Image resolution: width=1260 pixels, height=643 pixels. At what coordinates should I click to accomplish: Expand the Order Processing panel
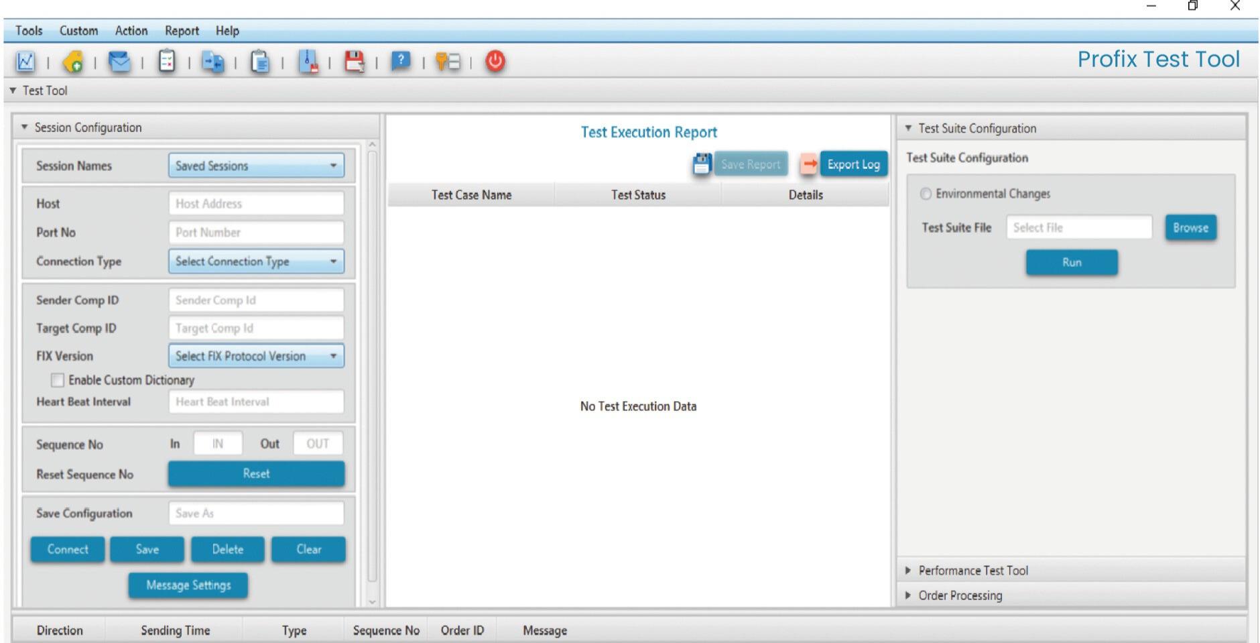click(909, 595)
